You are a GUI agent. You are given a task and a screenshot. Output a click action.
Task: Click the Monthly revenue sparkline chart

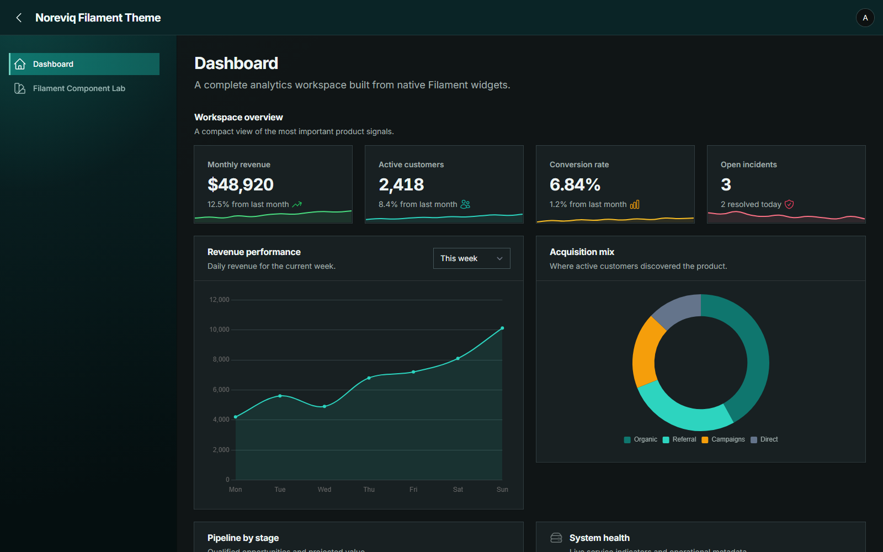[x=273, y=216]
